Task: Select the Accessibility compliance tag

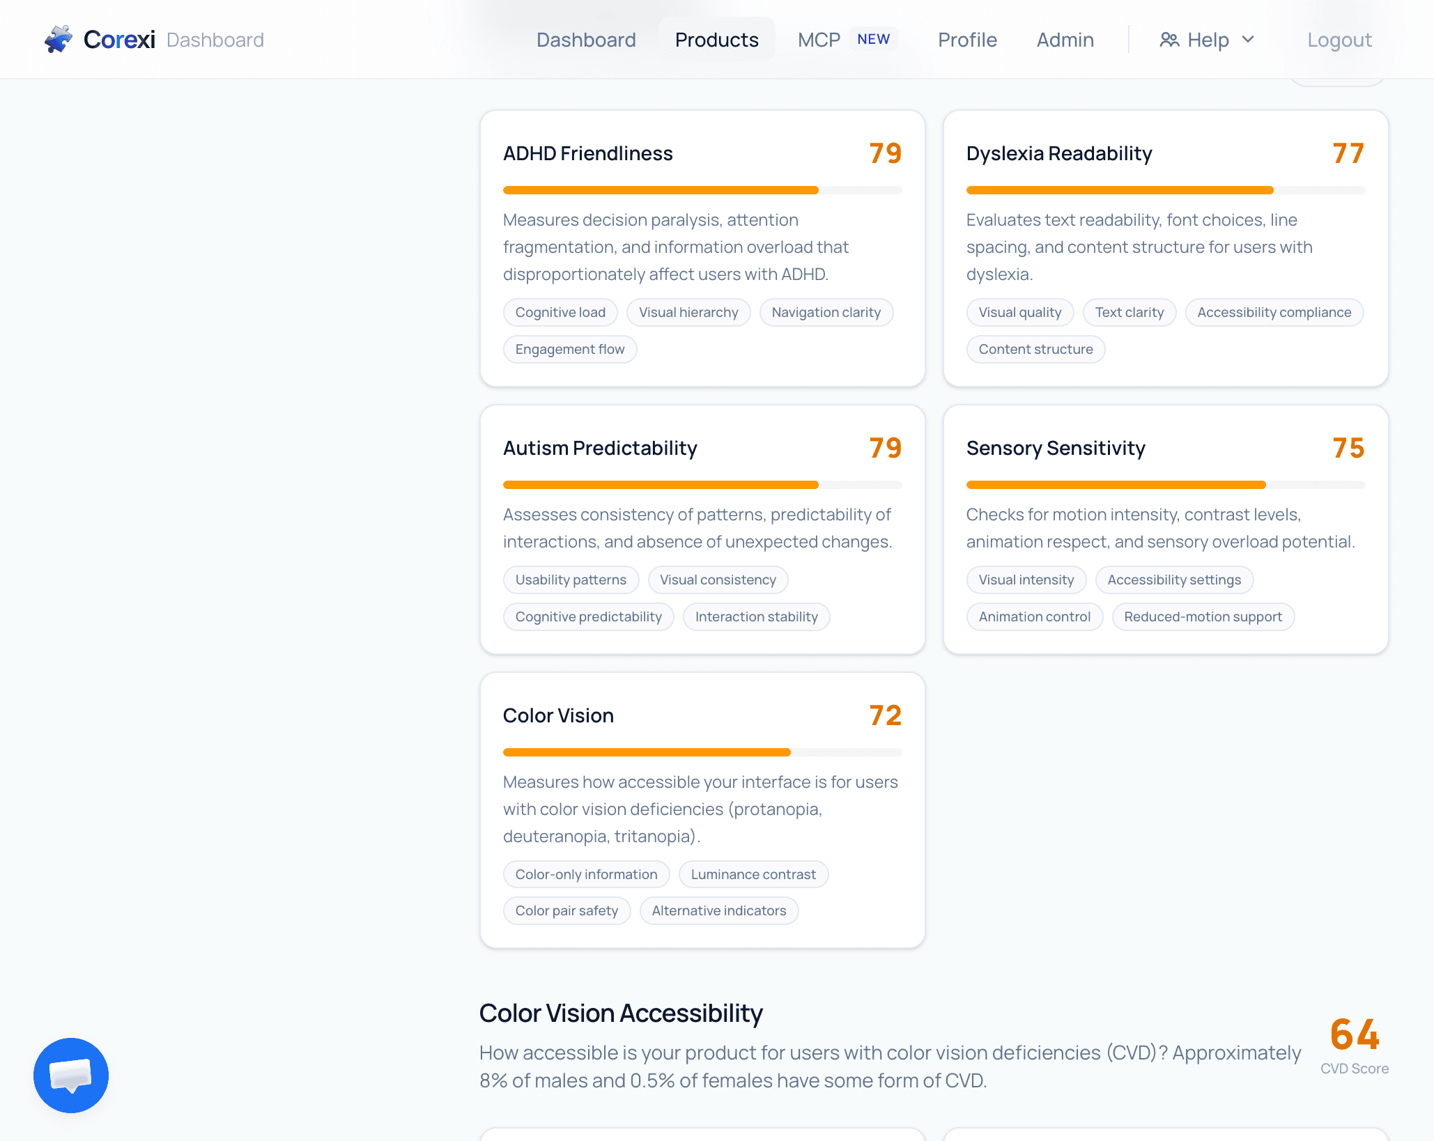Action: pos(1274,312)
